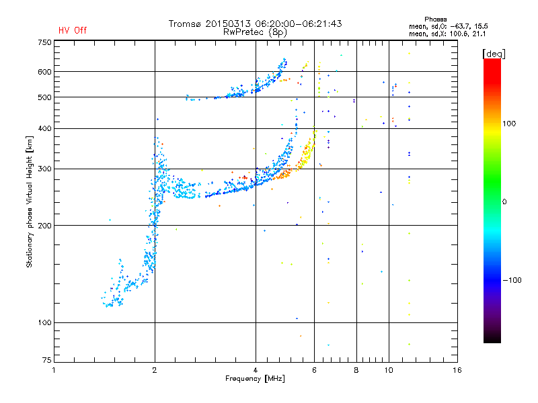Click the 'Phases' heading text

tap(435, 19)
